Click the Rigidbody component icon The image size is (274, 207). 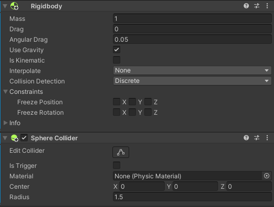(14, 6)
